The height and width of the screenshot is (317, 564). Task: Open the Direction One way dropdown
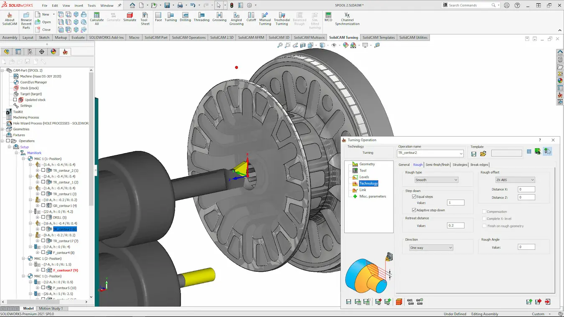(x=431, y=248)
